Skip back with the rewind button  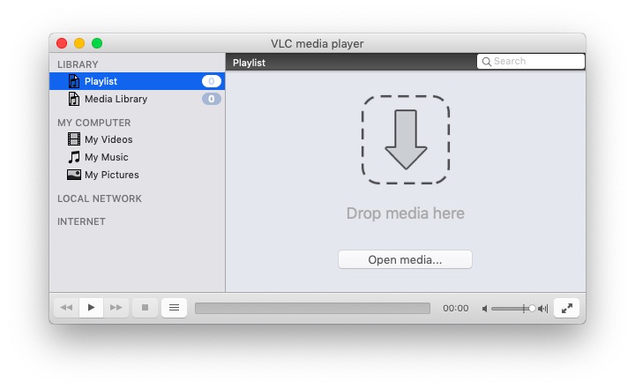(x=66, y=308)
